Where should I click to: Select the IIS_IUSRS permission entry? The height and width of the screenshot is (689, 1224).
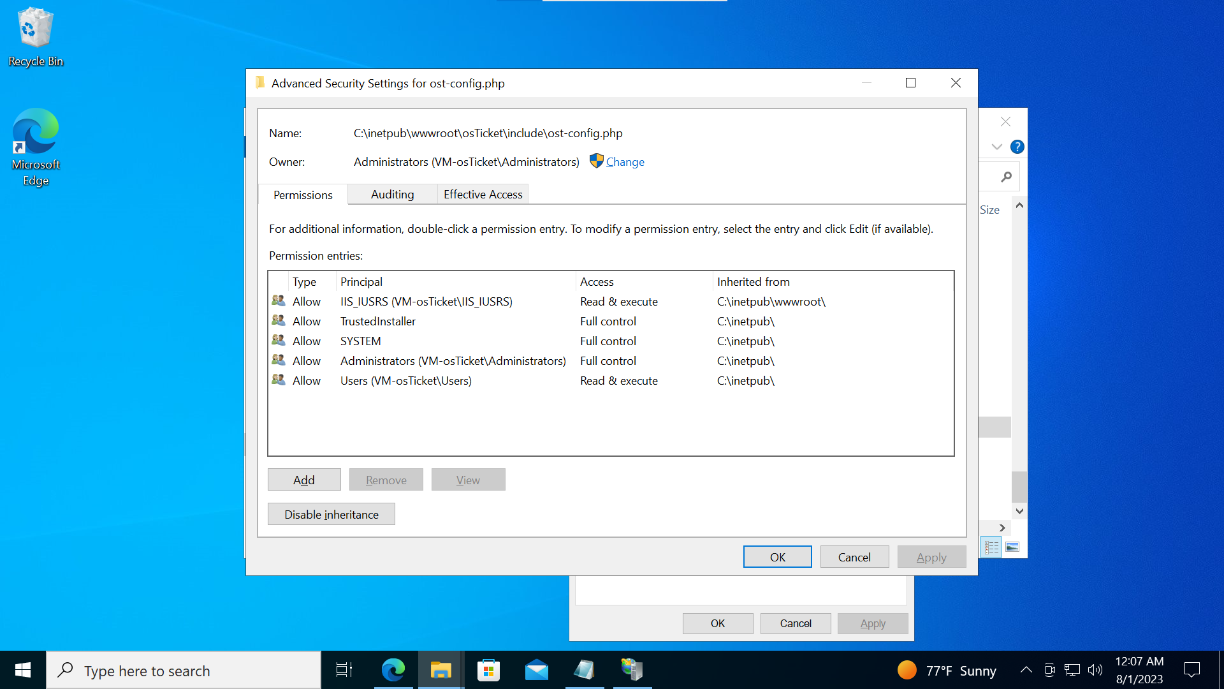point(426,302)
